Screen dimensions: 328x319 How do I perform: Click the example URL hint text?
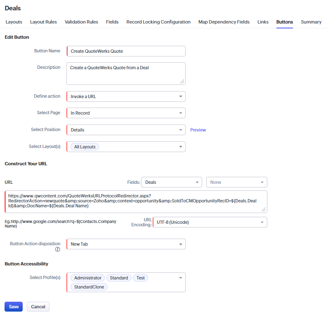point(61,224)
